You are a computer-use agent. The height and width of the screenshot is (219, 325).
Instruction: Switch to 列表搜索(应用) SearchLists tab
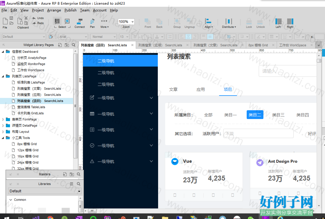click(x=160, y=45)
